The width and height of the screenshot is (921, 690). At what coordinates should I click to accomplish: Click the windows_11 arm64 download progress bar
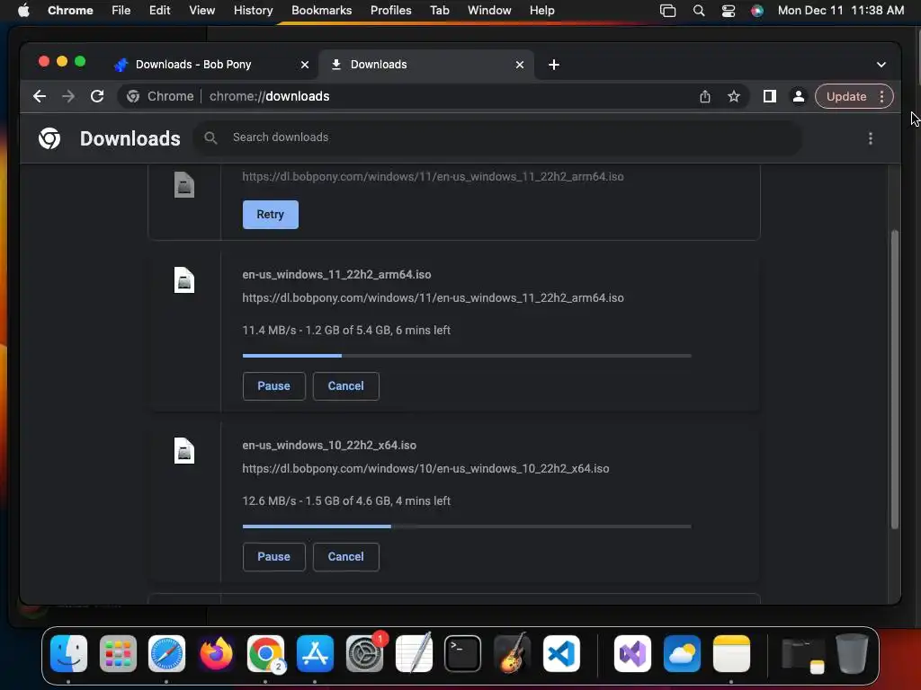pyautogui.click(x=467, y=356)
